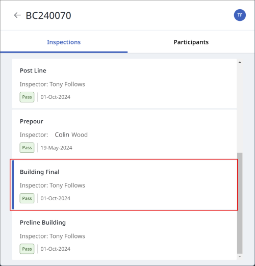Open the Prepour inspection card

[124, 134]
